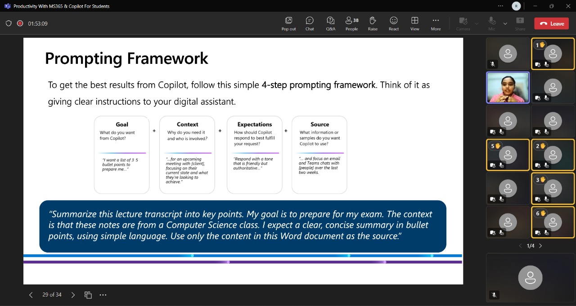The height and width of the screenshot is (306, 576).
Task: Open the slide thumbnail grid view
Action: pyautogui.click(x=88, y=295)
